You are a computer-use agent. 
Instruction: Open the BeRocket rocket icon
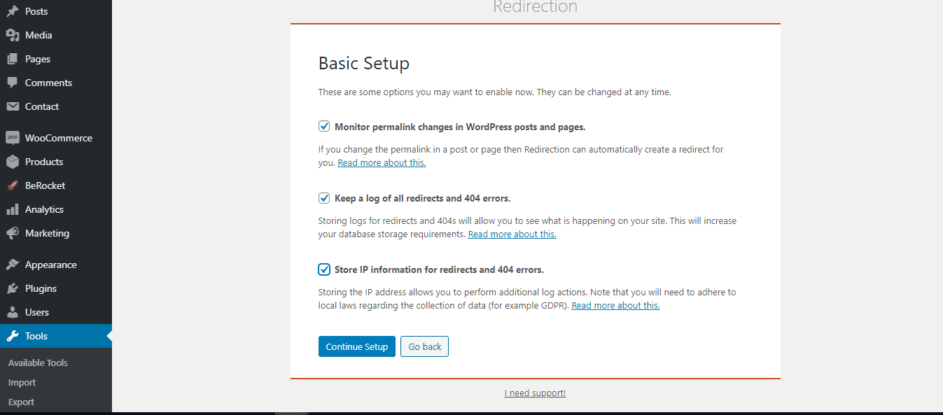[x=13, y=185]
